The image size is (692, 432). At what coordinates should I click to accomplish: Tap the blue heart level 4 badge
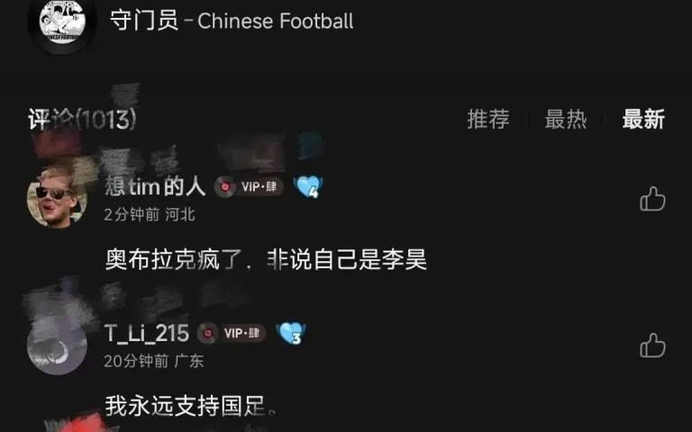pos(308,186)
